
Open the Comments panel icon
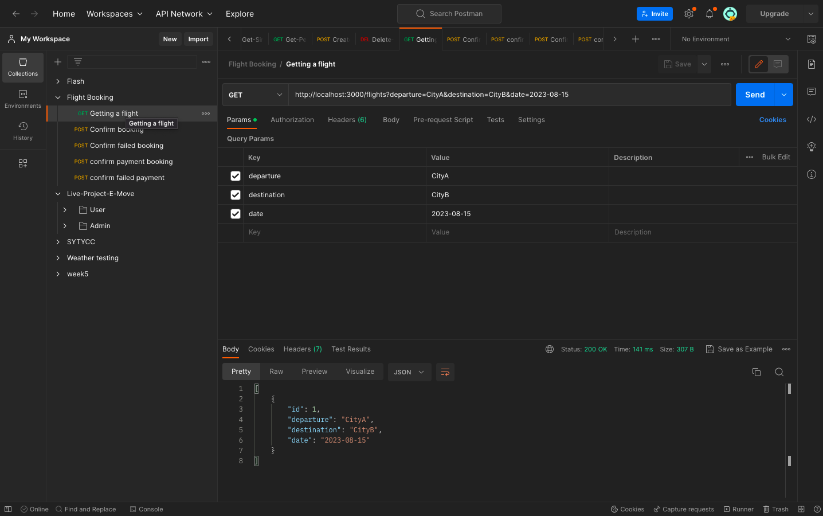tap(811, 91)
